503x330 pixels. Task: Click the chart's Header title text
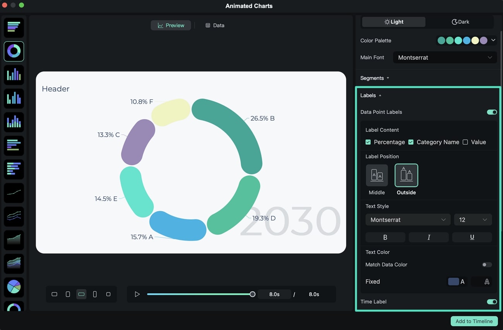point(56,89)
